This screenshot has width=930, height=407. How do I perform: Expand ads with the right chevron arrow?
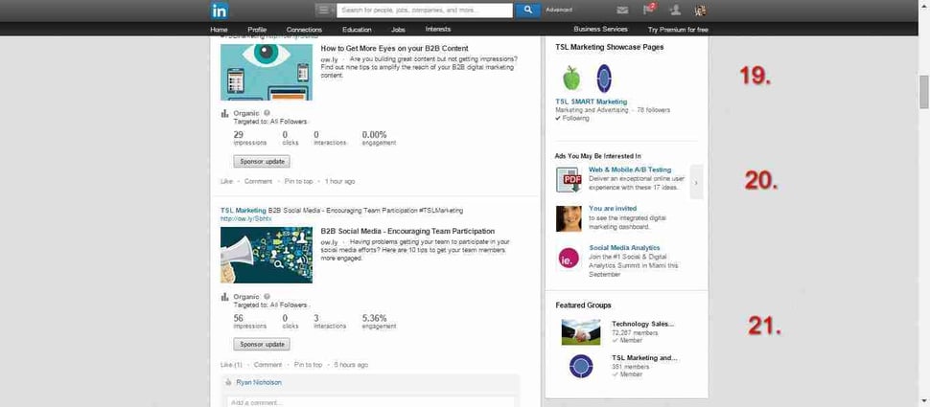tap(696, 183)
